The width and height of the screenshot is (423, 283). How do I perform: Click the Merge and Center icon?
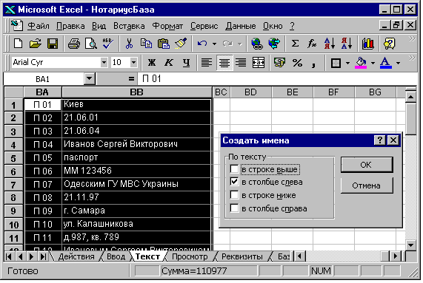[x=258, y=63]
